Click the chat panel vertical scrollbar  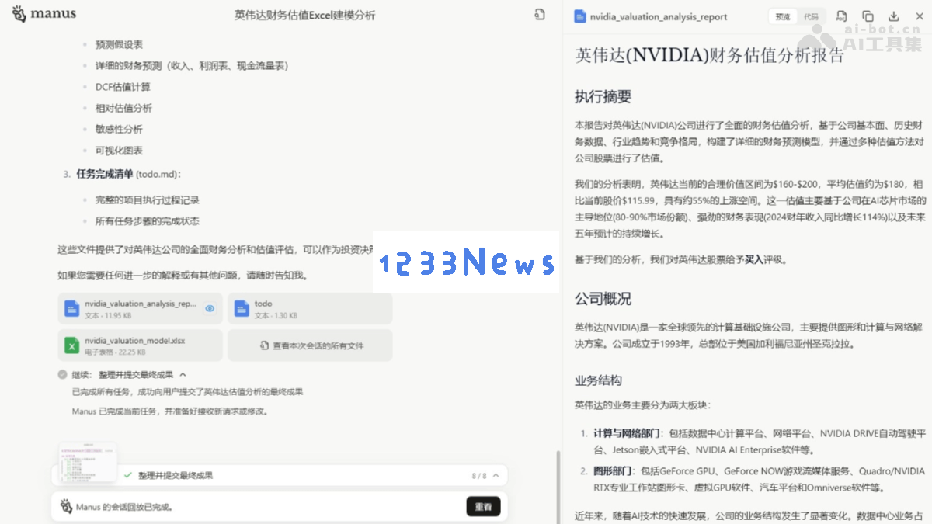557,488
